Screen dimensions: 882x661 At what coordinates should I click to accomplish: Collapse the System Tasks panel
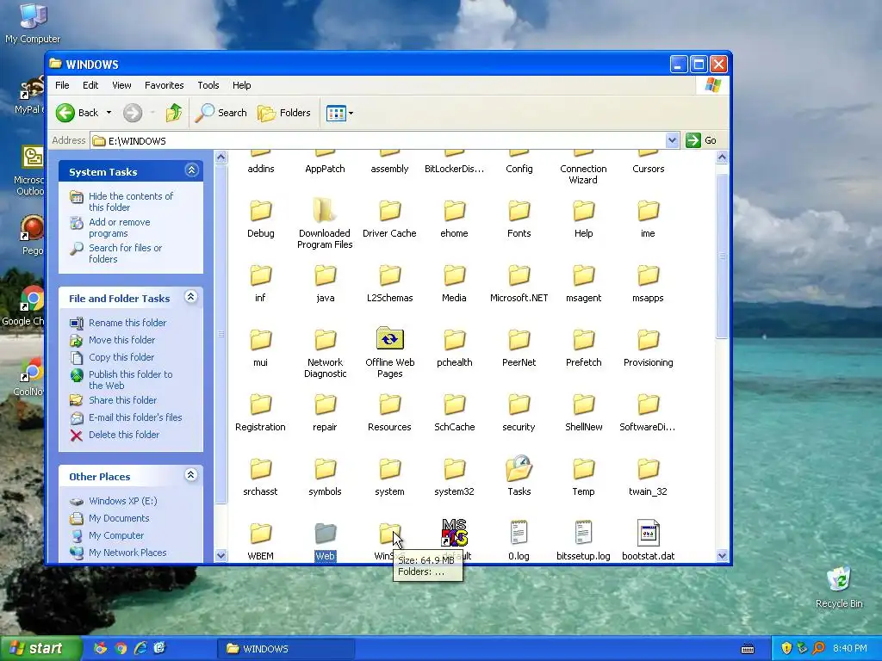point(191,170)
